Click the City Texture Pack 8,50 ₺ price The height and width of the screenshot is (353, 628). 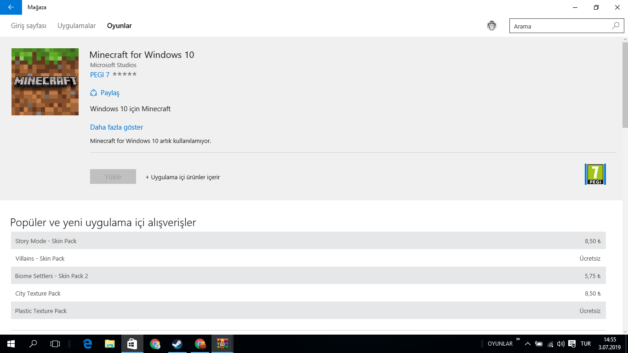(x=593, y=293)
